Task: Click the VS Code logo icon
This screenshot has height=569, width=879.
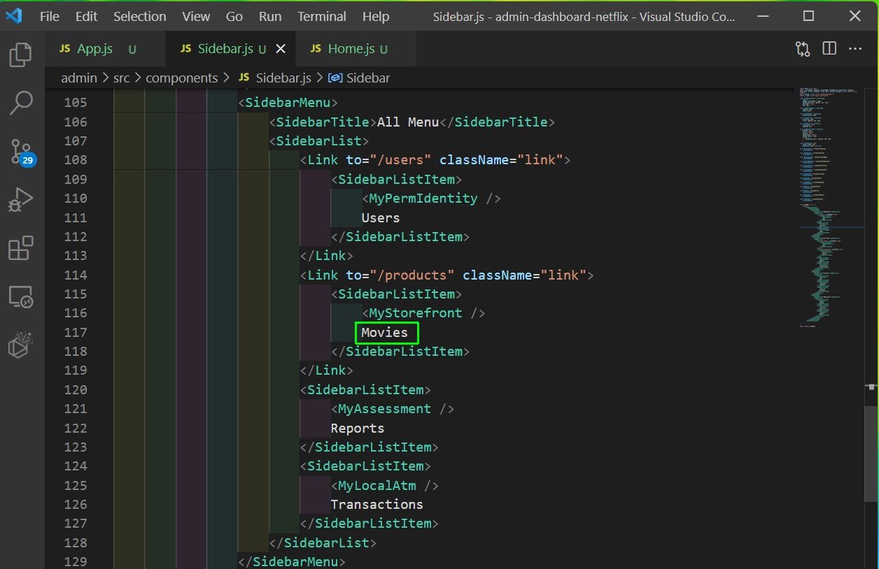Action: [x=14, y=16]
